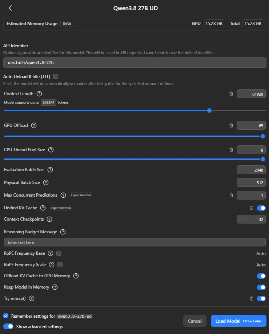Reset Unified KV Cache with trash icon
269x334 pixels.
pyautogui.click(x=252, y=208)
